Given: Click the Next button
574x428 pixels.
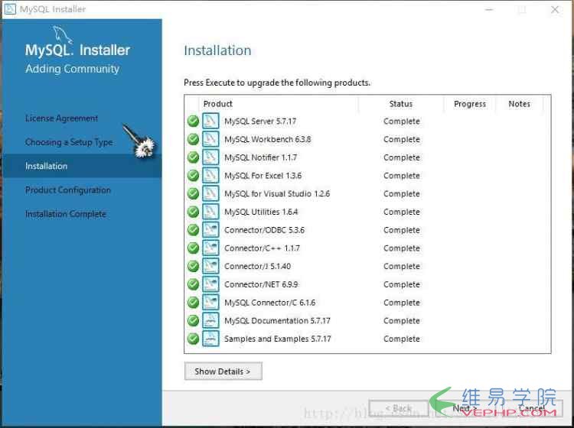Looking at the screenshot, I should pos(465,408).
